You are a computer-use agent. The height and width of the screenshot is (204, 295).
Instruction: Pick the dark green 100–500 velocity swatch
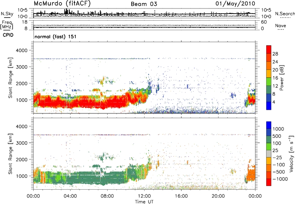tap(269, 140)
